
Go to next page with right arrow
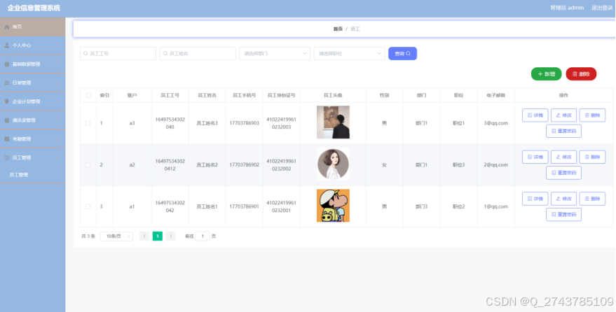click(170, 236)
